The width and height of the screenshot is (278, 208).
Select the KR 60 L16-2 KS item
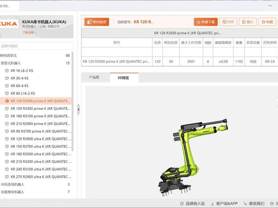23,93
